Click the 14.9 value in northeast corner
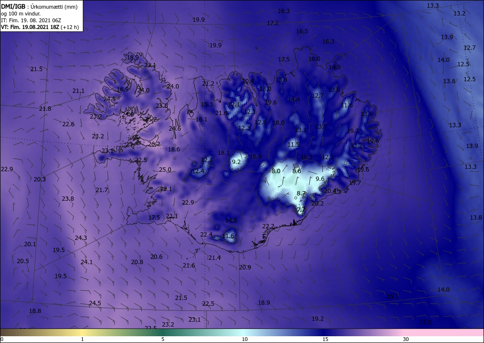Image resolution: width=484 pixels, height=343 pixels. tap(334, 67)
